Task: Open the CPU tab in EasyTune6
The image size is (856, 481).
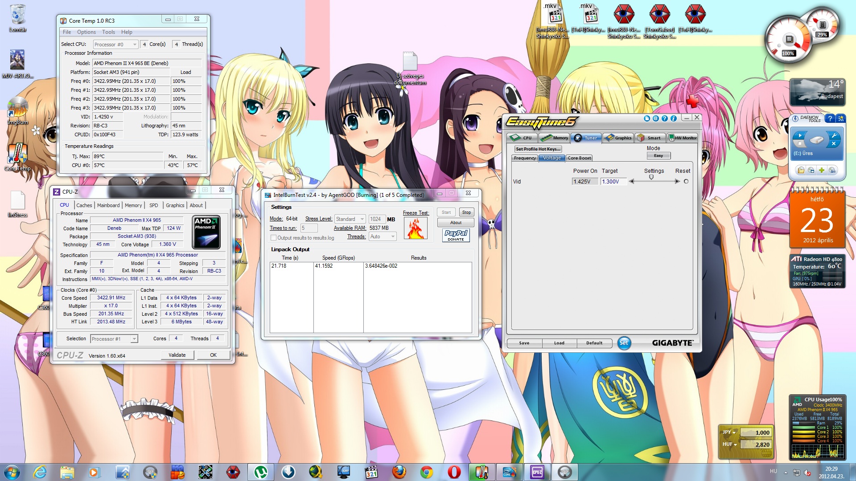Action: pos(522,138)
